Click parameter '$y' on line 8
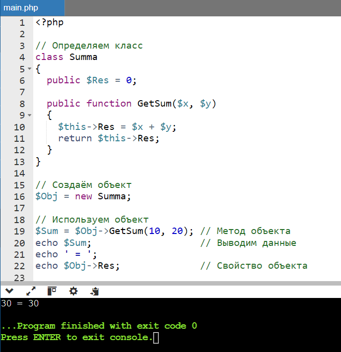This screenshot has width=341, height=352. click(x=205, y=104)
